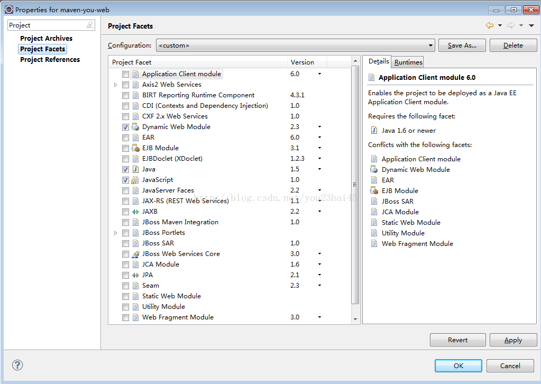Click the BIRT Reporting Runtime Component icon
This screenshot has height=384, width=541.
pyautogui.click(x=135, y=95)
